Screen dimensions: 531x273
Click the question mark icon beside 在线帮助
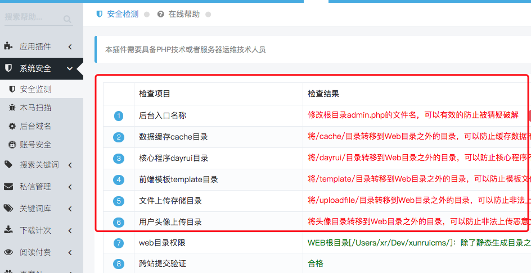coord(161,14)
